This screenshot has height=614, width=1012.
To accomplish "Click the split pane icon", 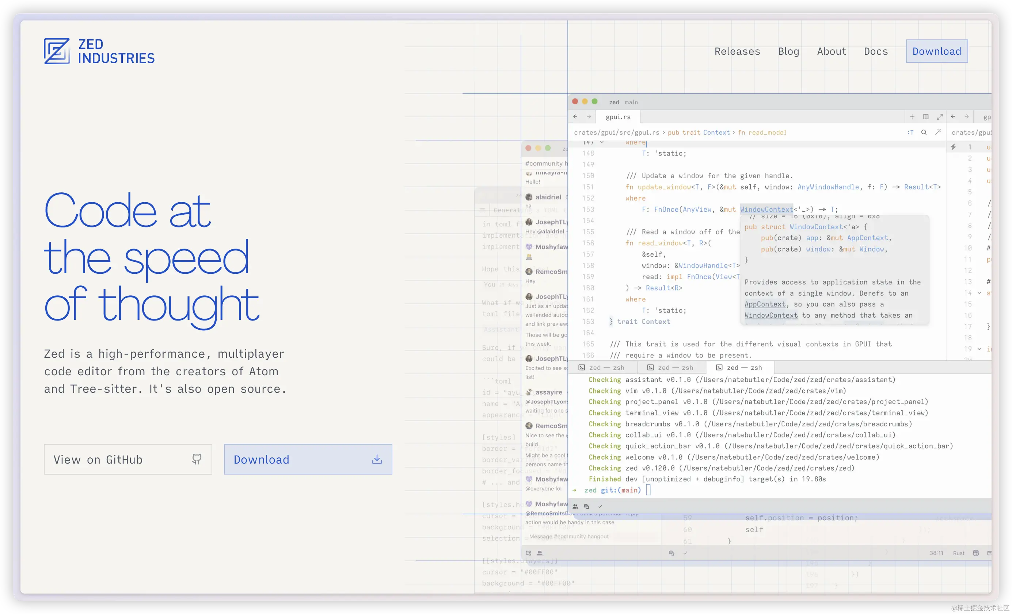I will (926, 117).
